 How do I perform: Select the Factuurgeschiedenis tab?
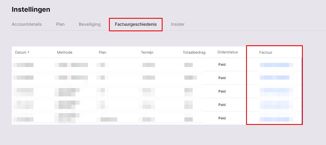coord(135,25)
